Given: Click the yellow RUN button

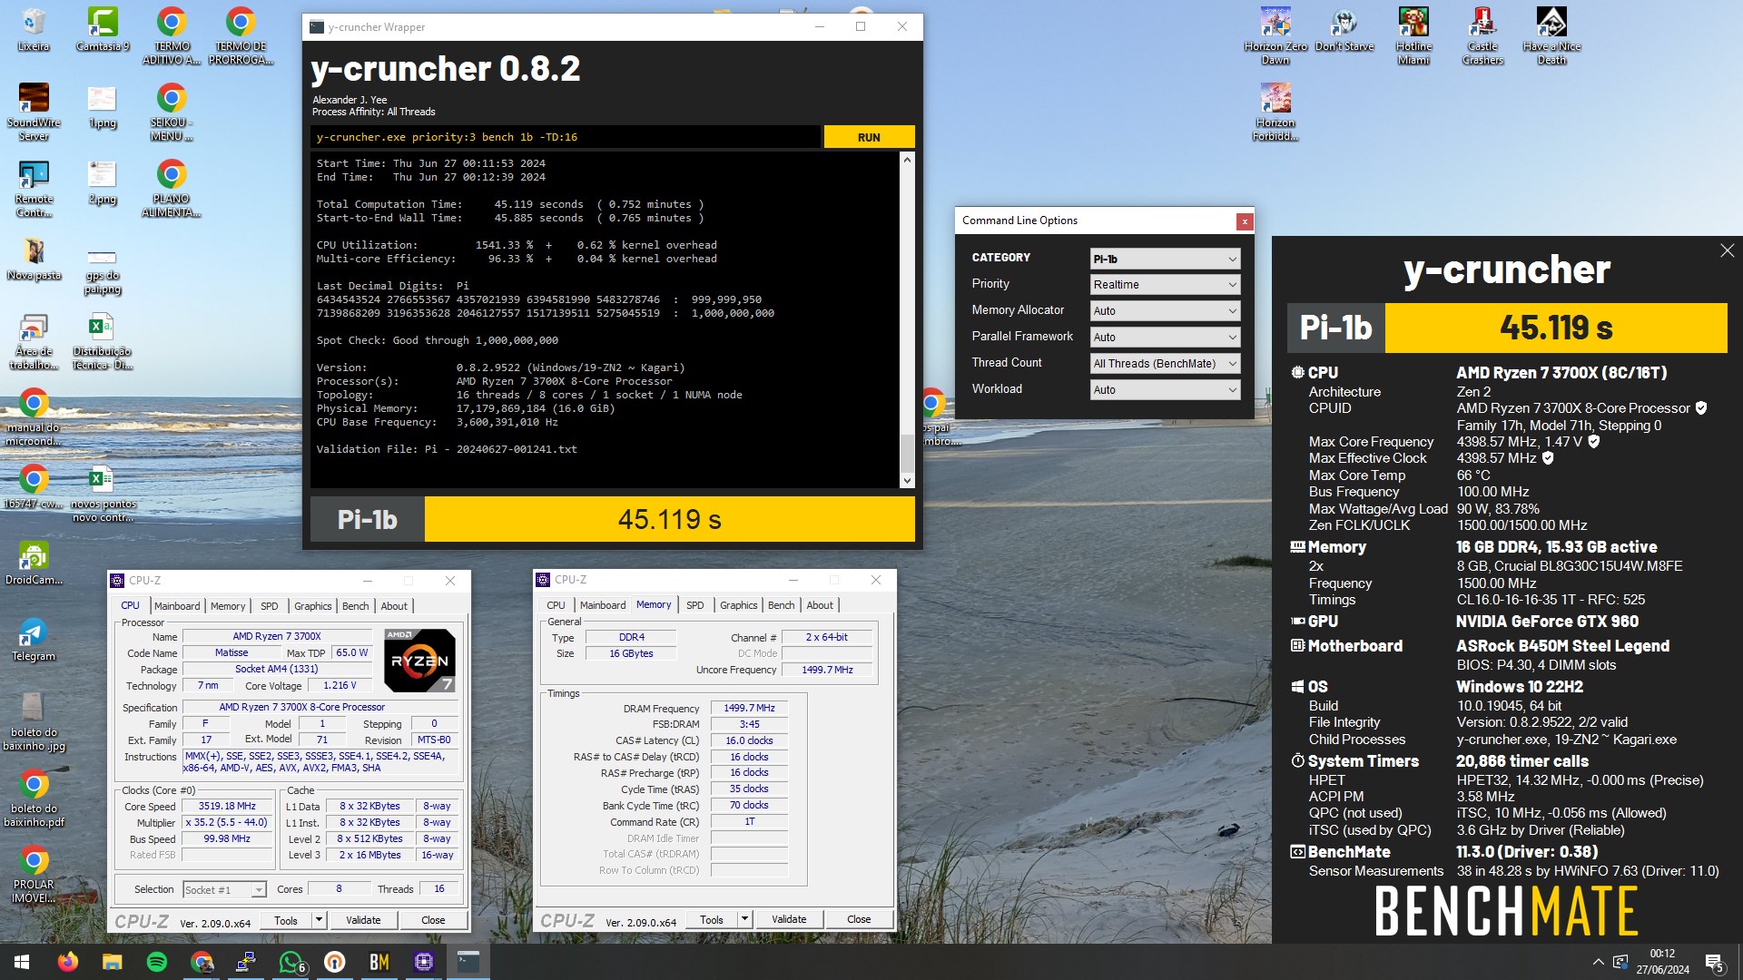Looking at the screenshot, I should pyautogui.click(x=869, y=137).
